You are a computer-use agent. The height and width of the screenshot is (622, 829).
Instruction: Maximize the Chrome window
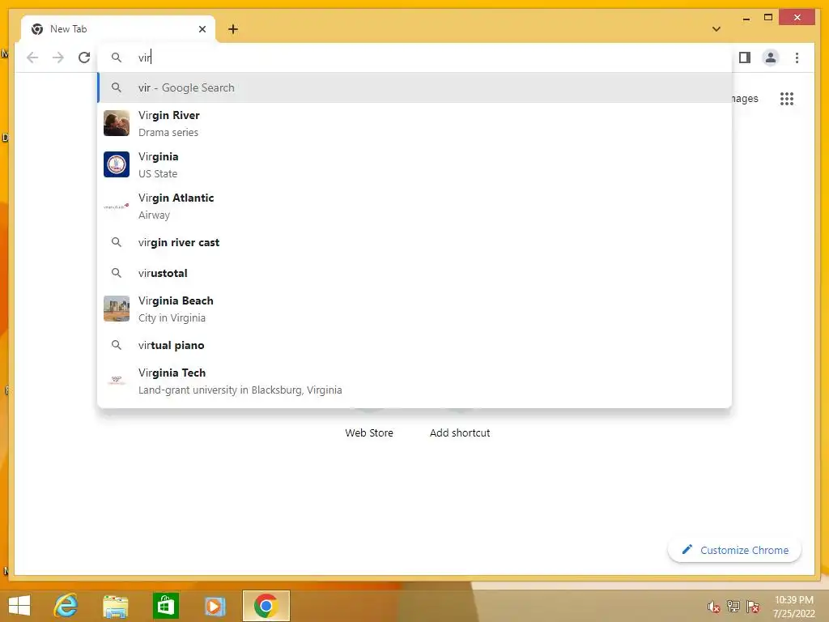point(768,18)
